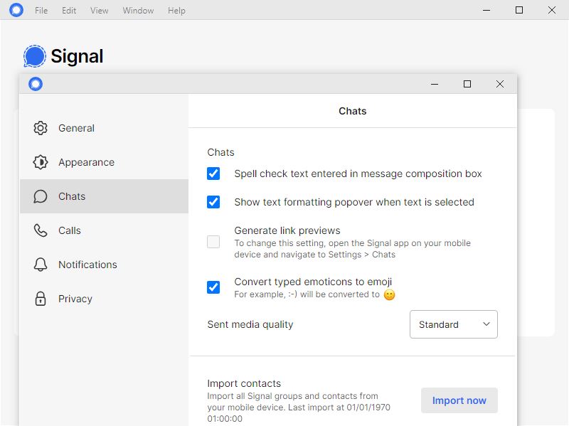Disable spell check checkbox
This screenshot has height=426, width=569.
click(213, 174)
